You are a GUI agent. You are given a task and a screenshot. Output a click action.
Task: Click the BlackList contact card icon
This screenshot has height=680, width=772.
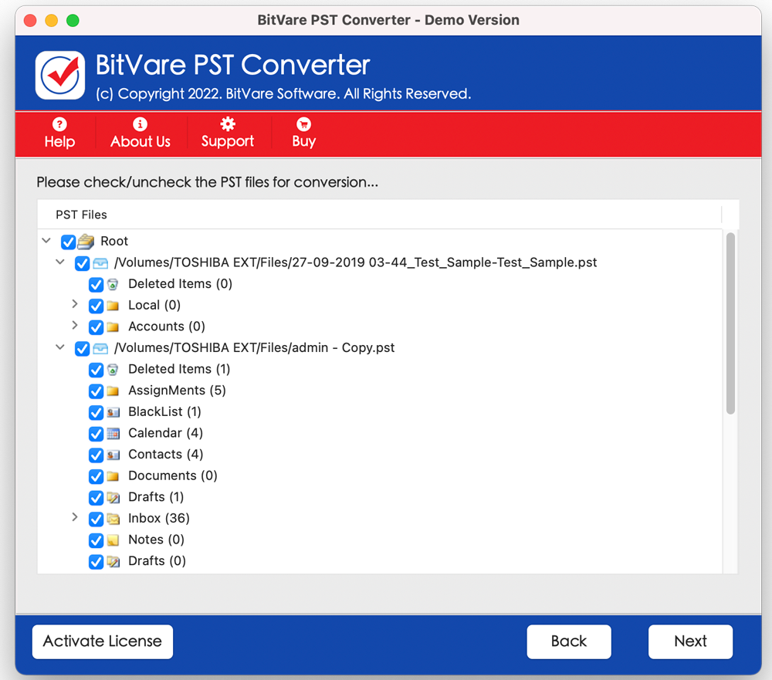(x=113, y=412)
